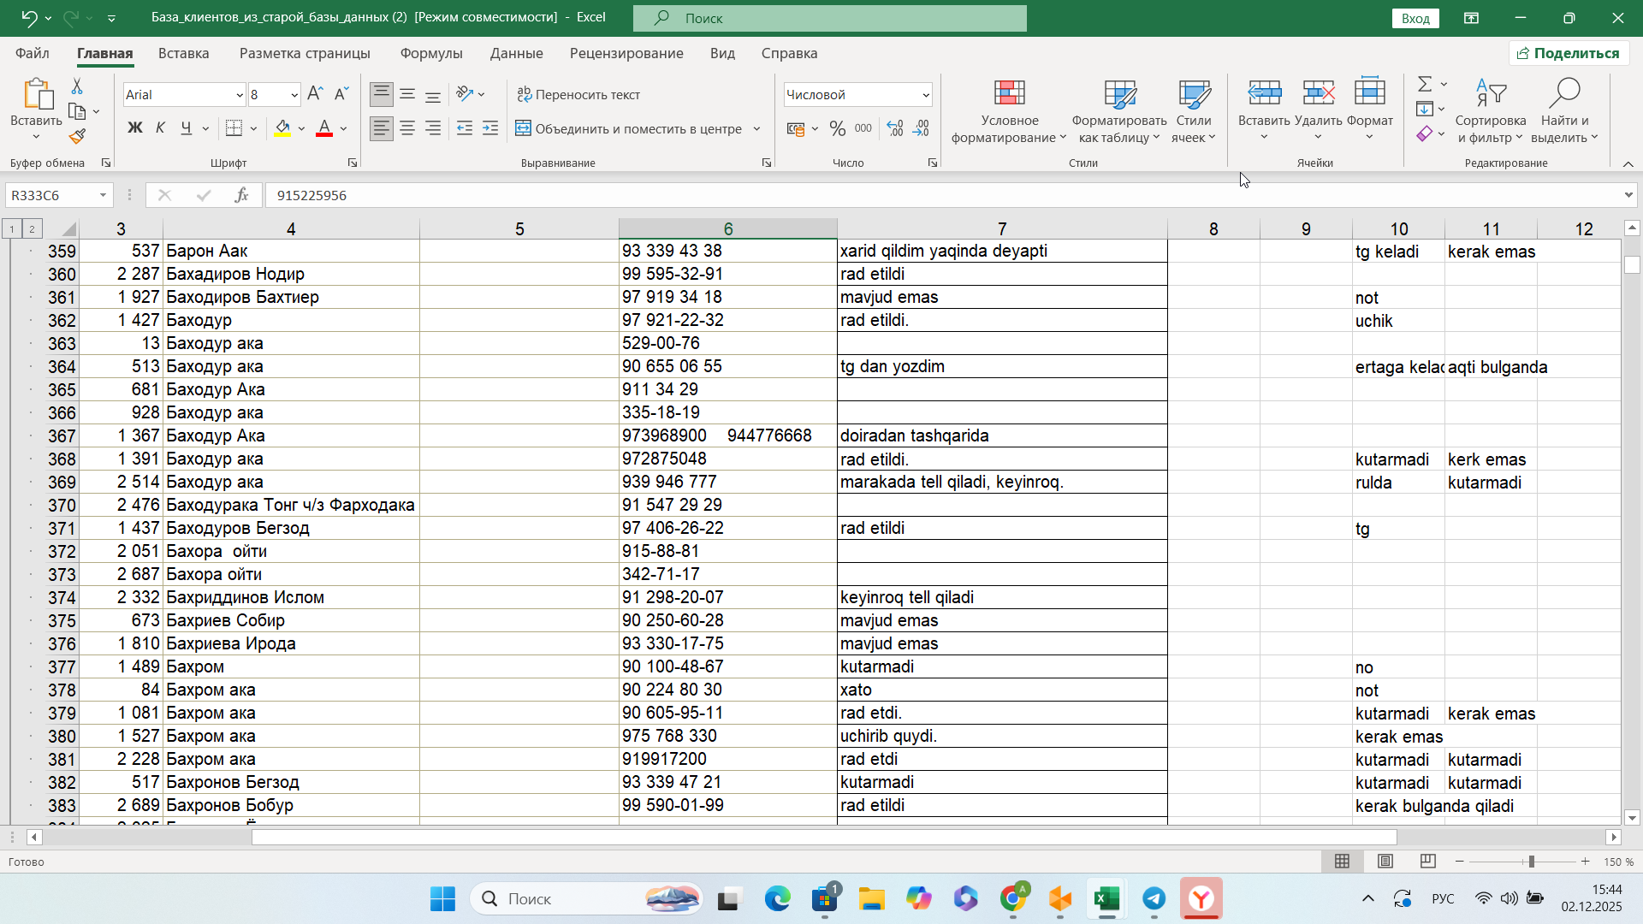Click the Cut scissors icon
Viewport: 1643px width, 924px height.
[x=77, y=86]
